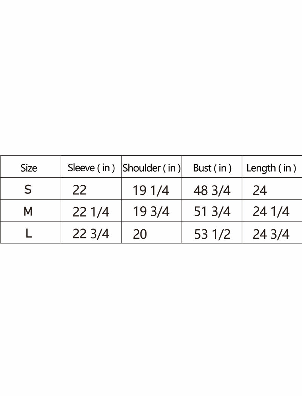
Task: Click the Shoulder (in) header cell
Action: tap(151, 168)
